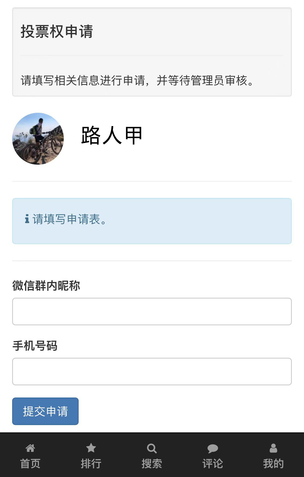Click the info icon in blue alert

pos(27,219)
